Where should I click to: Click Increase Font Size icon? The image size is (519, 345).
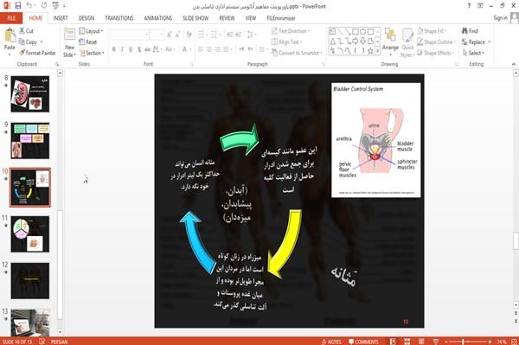pos(170,35)
